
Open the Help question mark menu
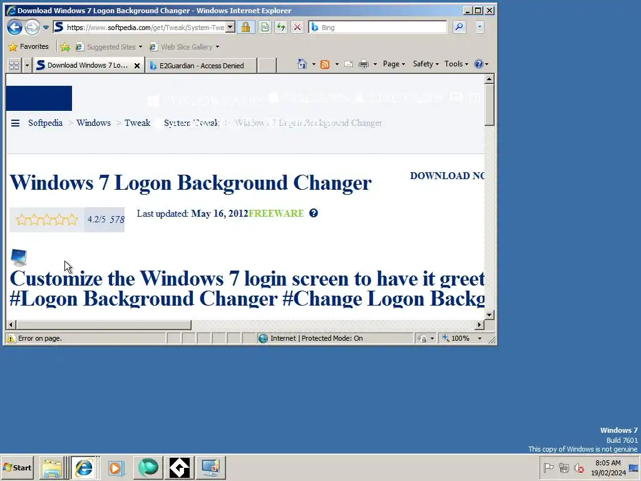pyautogui.click(x=481, y=64)
